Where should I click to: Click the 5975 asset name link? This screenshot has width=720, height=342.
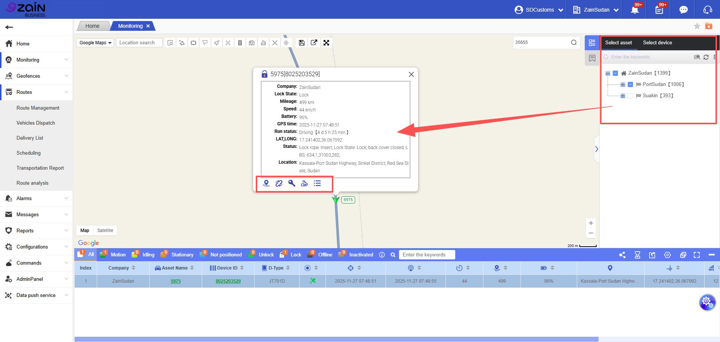[175, 281]
